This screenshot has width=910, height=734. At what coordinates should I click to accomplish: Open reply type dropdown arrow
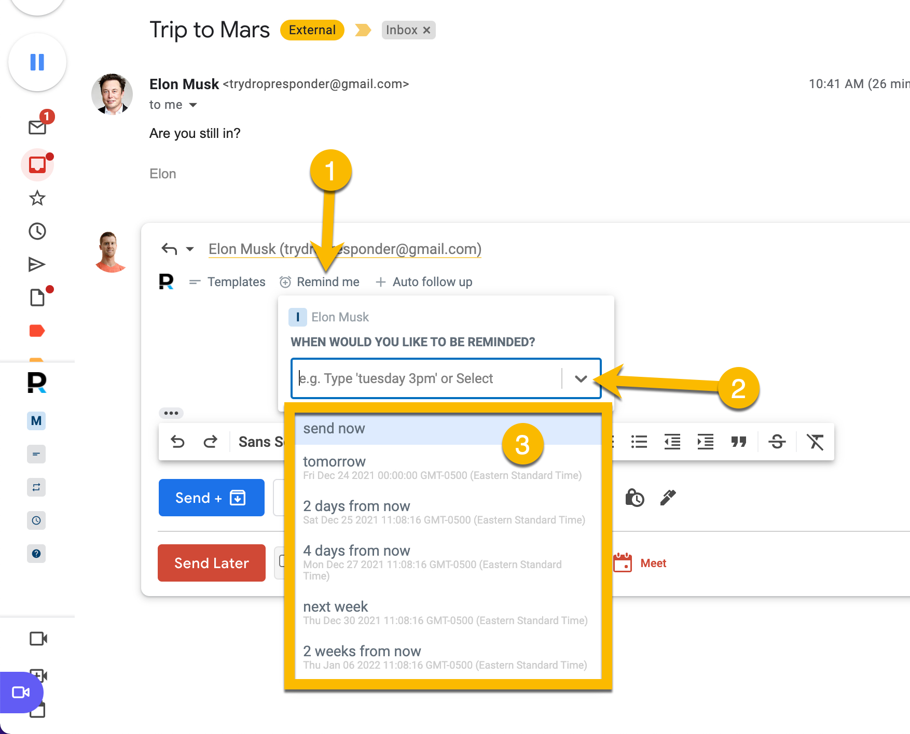(190, 249)
